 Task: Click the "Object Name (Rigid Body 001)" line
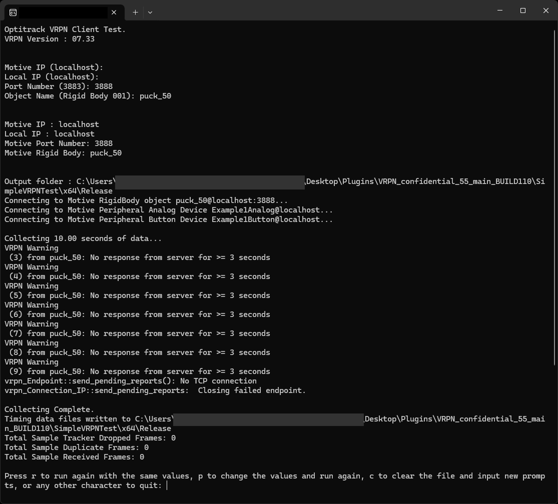click(88, 96)
